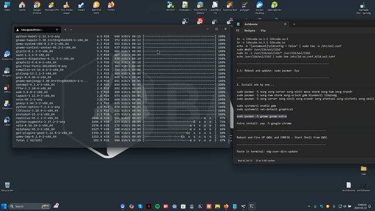Add a new tab in the terminal window
Image resolution: width=375 pixels, height=211 pixels.
pyautogui.click(x=65, y=30)
